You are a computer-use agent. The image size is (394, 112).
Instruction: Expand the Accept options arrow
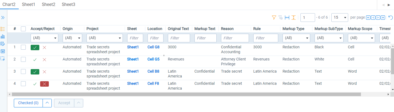[x=79, y=103]
